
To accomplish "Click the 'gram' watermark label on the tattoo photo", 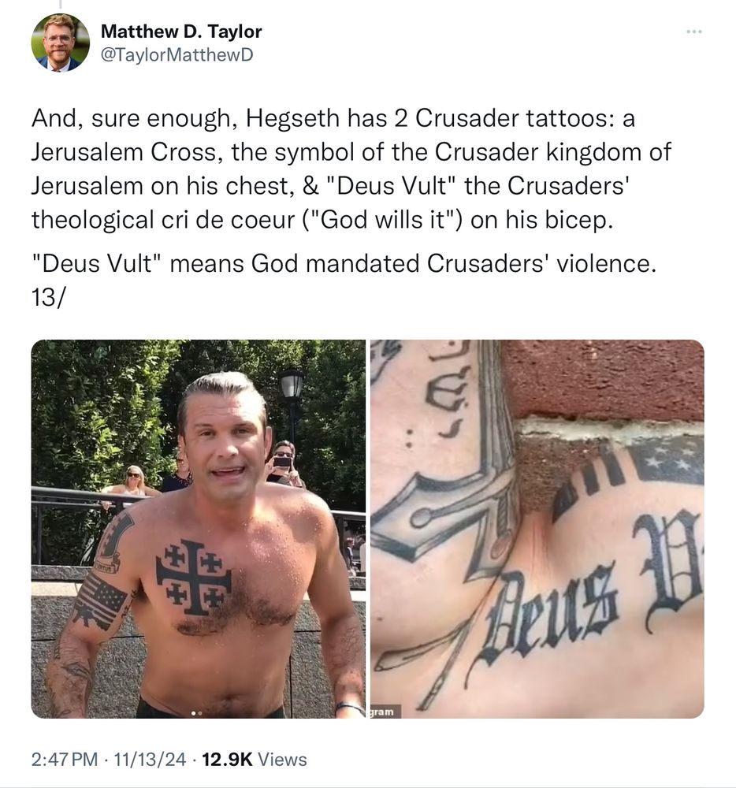I will (x=385, y=712).
